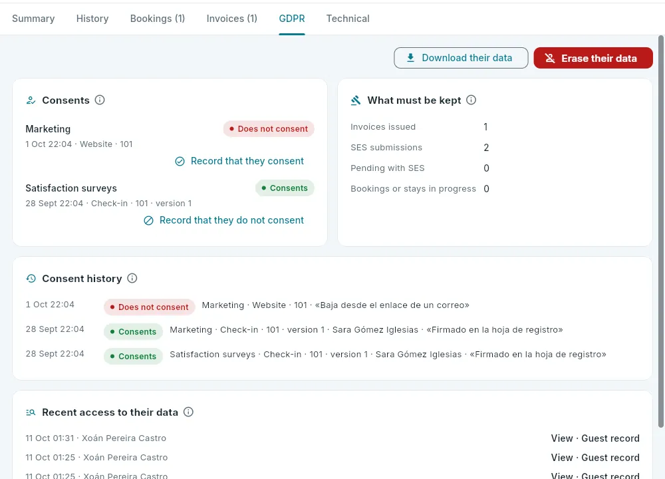Click the 'Marketing' consent heading
This screenshot has height=479, width=665.
click(x=48, y=129)
